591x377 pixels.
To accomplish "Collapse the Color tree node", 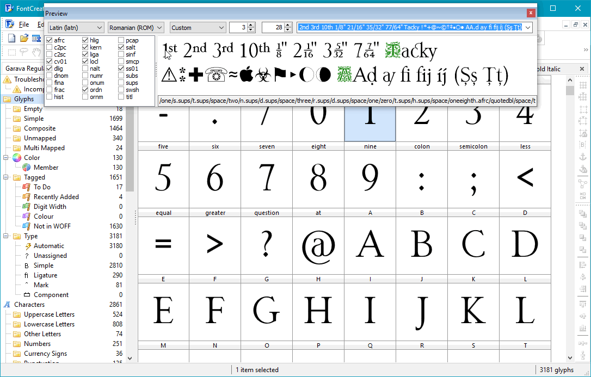I will click(x=6, y=158).
